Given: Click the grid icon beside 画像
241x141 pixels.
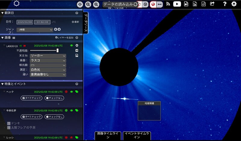Looking at the screenshot, I should (14, 38).
